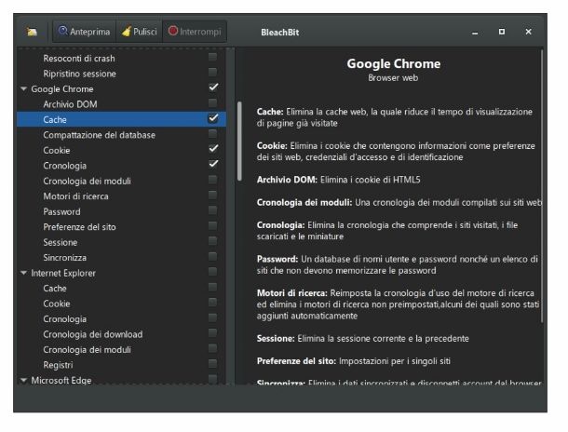The width and height of the screenshot is (568, 432).
Task: Check the Internet Explorer Cronologia checkbox
Action: click(213, 317)
